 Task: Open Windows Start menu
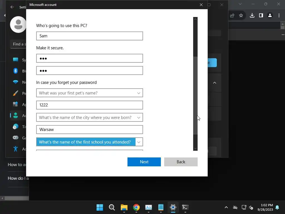(x=100, y=207)
